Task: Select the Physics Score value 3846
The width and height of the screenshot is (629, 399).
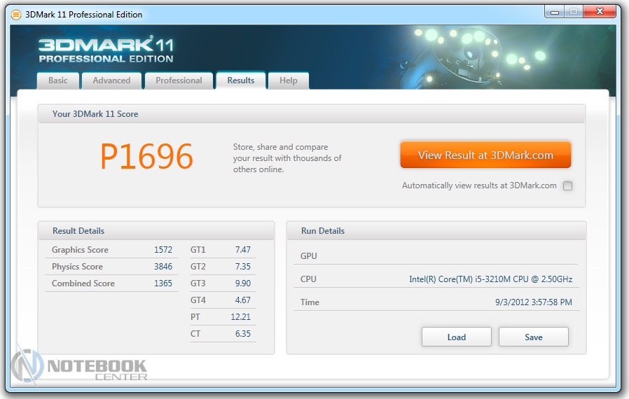Action: pyautogui.click(x=163, y=267)
